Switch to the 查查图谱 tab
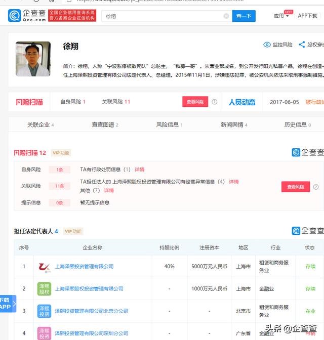The width and height of the screenshot is (324, 340). (x=105, y=124)
